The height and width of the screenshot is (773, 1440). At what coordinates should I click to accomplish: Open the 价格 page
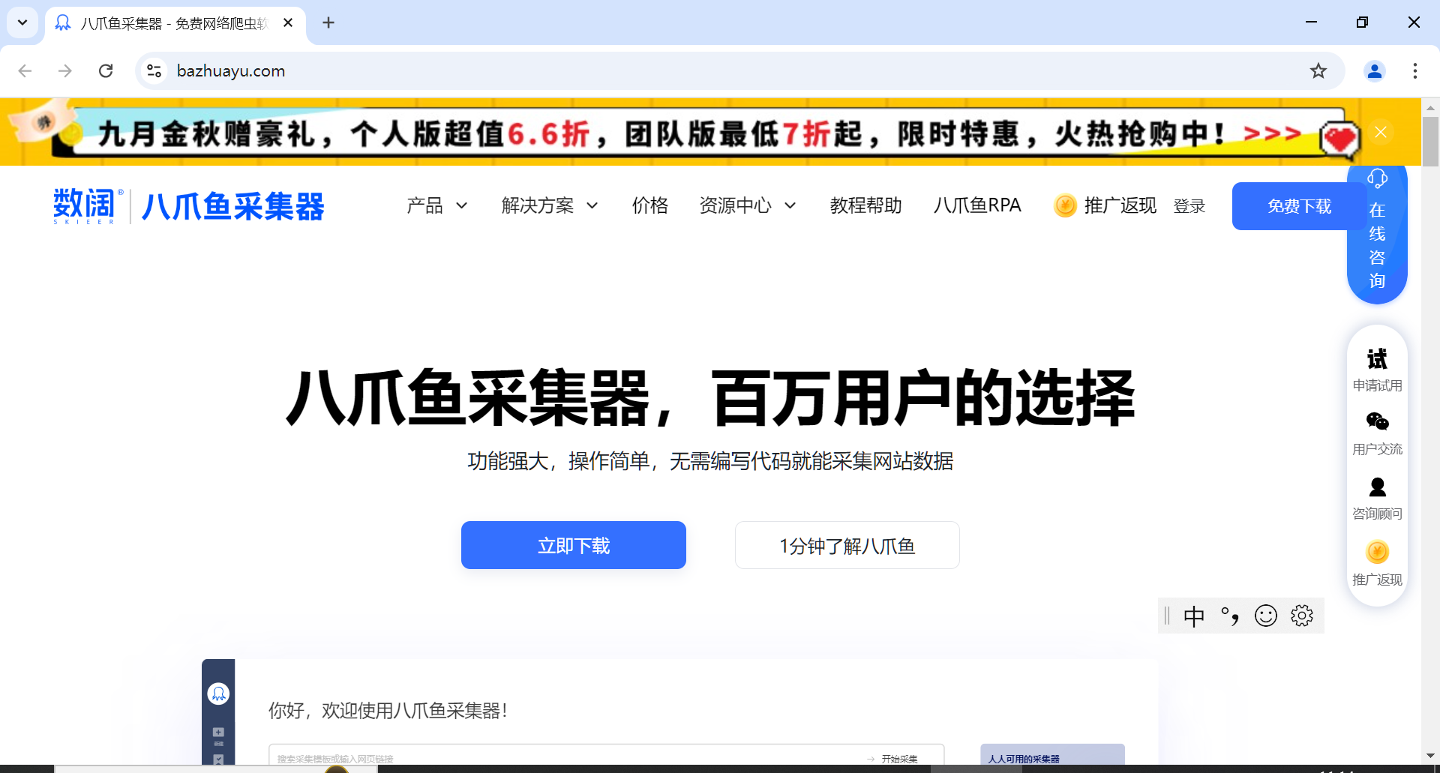coord(649,205)
